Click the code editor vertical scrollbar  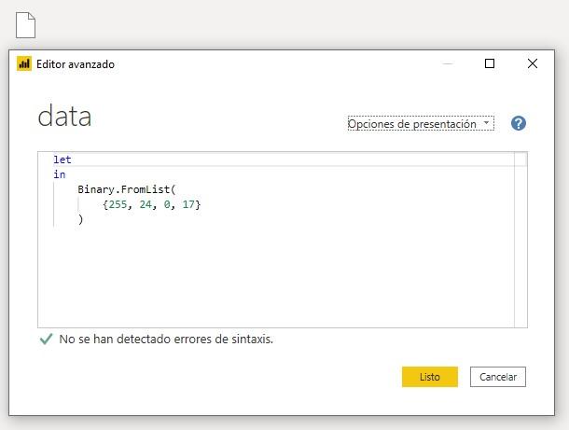click(520, 243)
